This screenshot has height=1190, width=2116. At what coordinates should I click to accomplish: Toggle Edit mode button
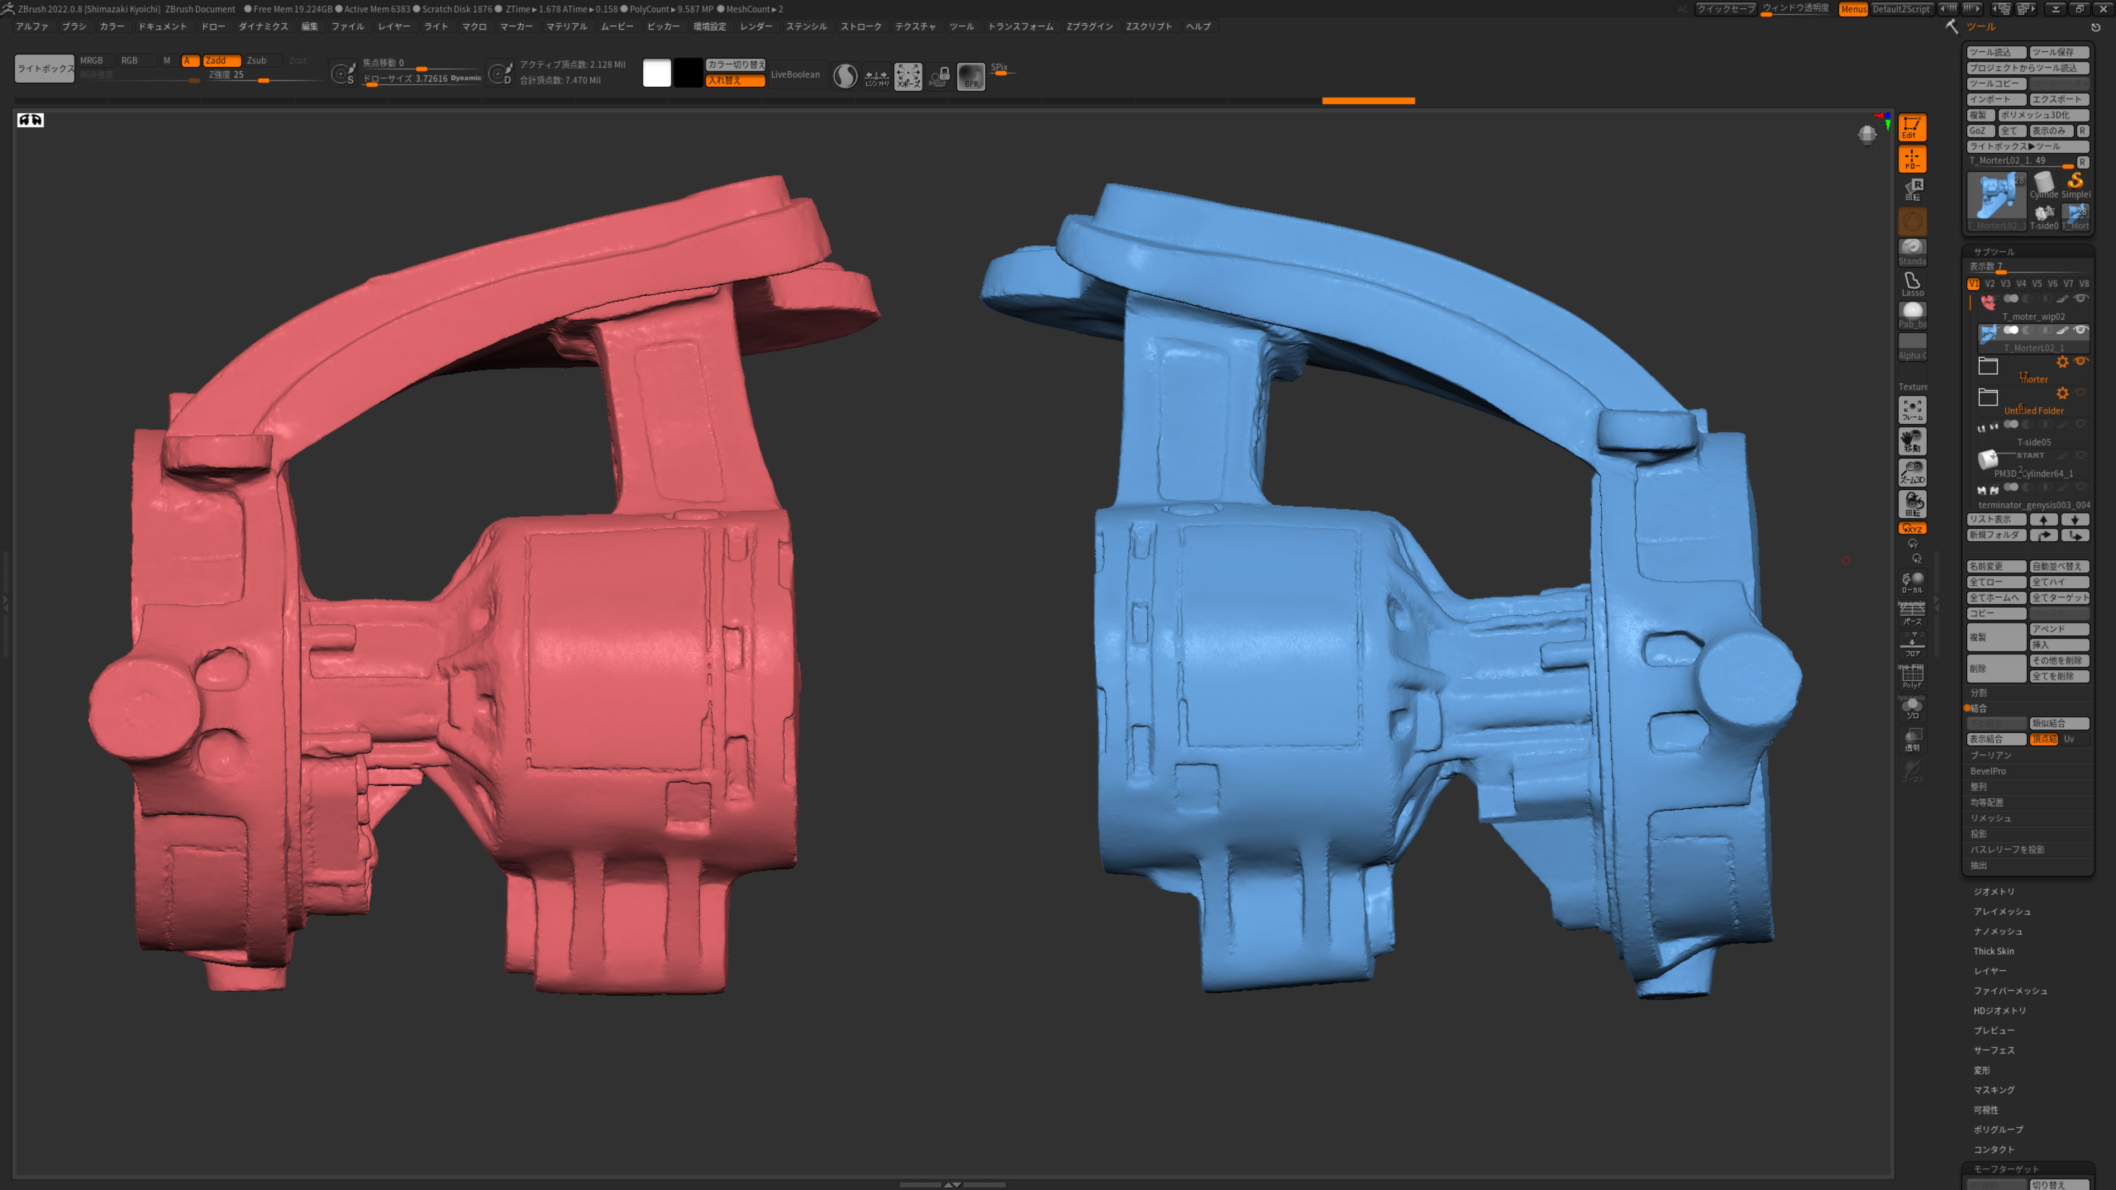tap(1912, 127)
